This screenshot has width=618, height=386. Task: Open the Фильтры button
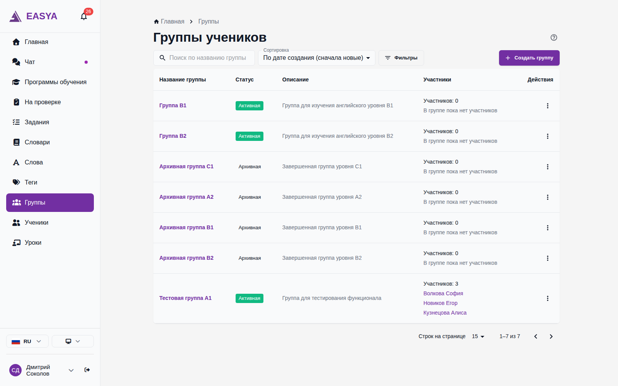[x=401, y=58]
